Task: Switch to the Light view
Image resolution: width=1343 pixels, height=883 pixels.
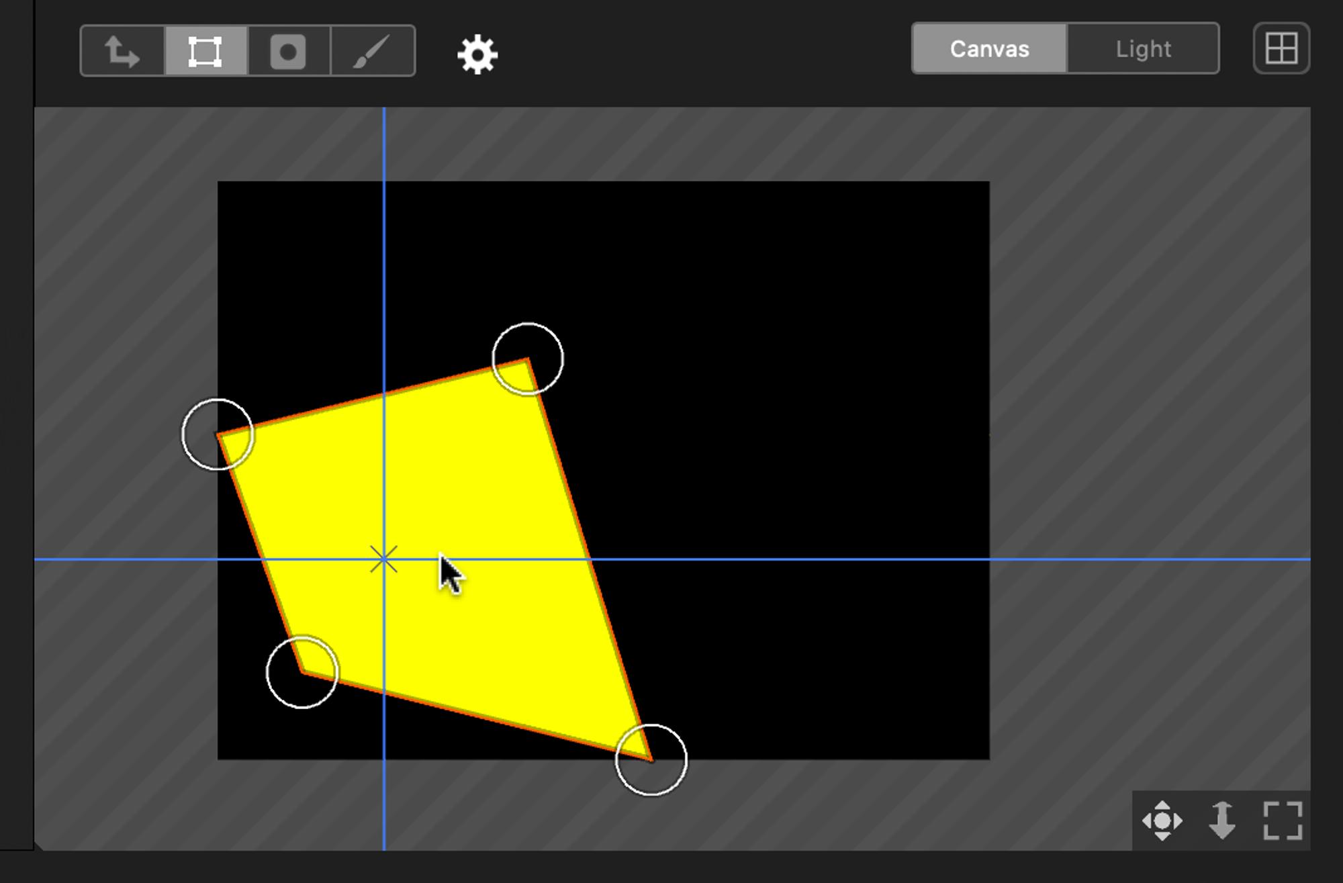Action: [1143, 48]
